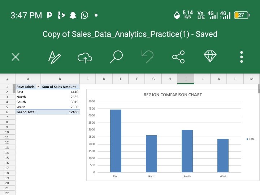Tap the Snapchat notification icon

point(73,15)
